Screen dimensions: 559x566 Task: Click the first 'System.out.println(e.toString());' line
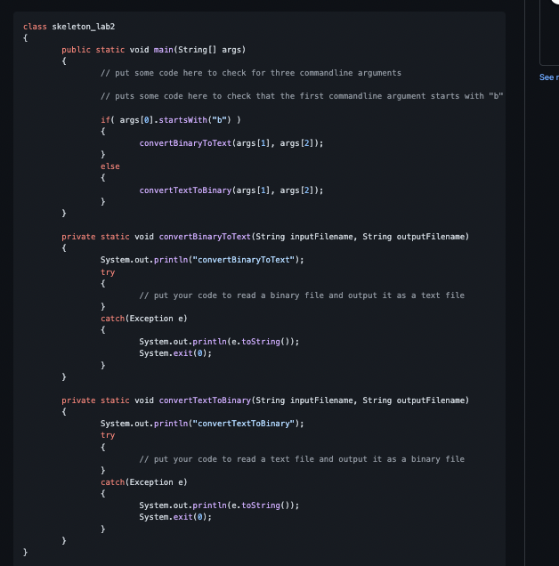[x=219, y=342]
